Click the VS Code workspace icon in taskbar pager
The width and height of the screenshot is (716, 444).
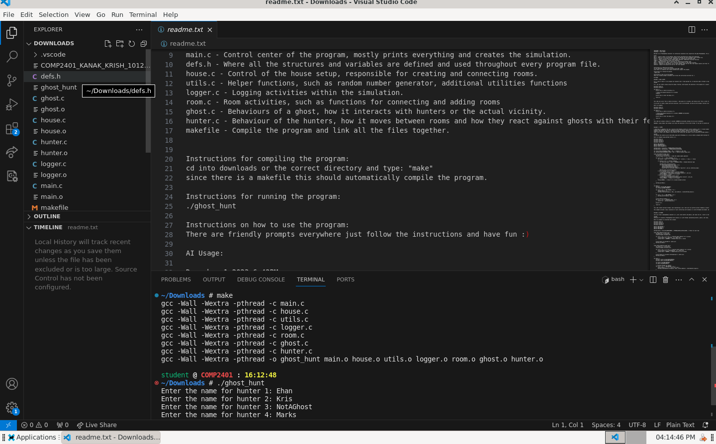coord(615,438)
